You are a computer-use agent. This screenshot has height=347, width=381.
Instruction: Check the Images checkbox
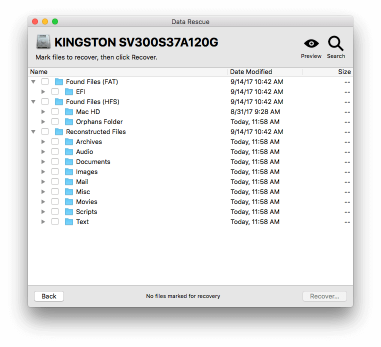coord(55,171)
